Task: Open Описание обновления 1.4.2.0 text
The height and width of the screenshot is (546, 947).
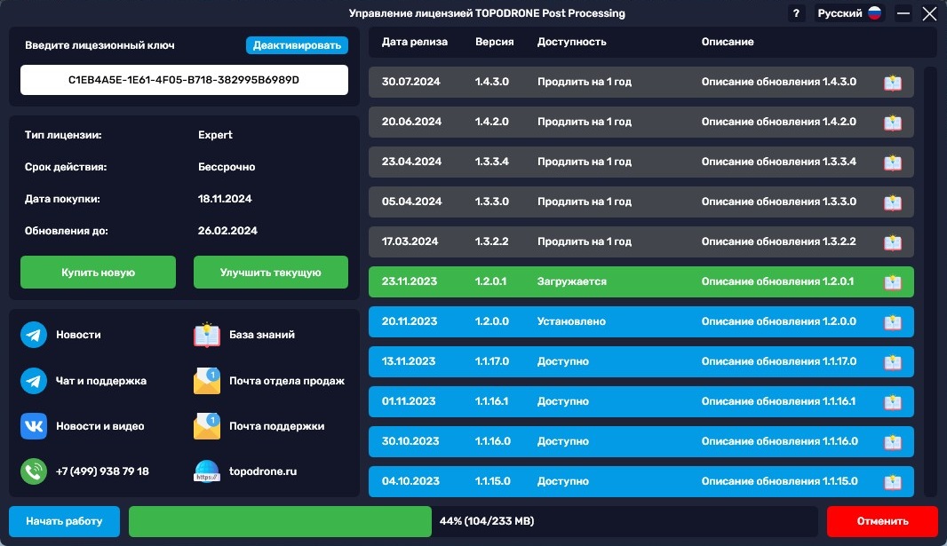Action: (x=779, y=122)
